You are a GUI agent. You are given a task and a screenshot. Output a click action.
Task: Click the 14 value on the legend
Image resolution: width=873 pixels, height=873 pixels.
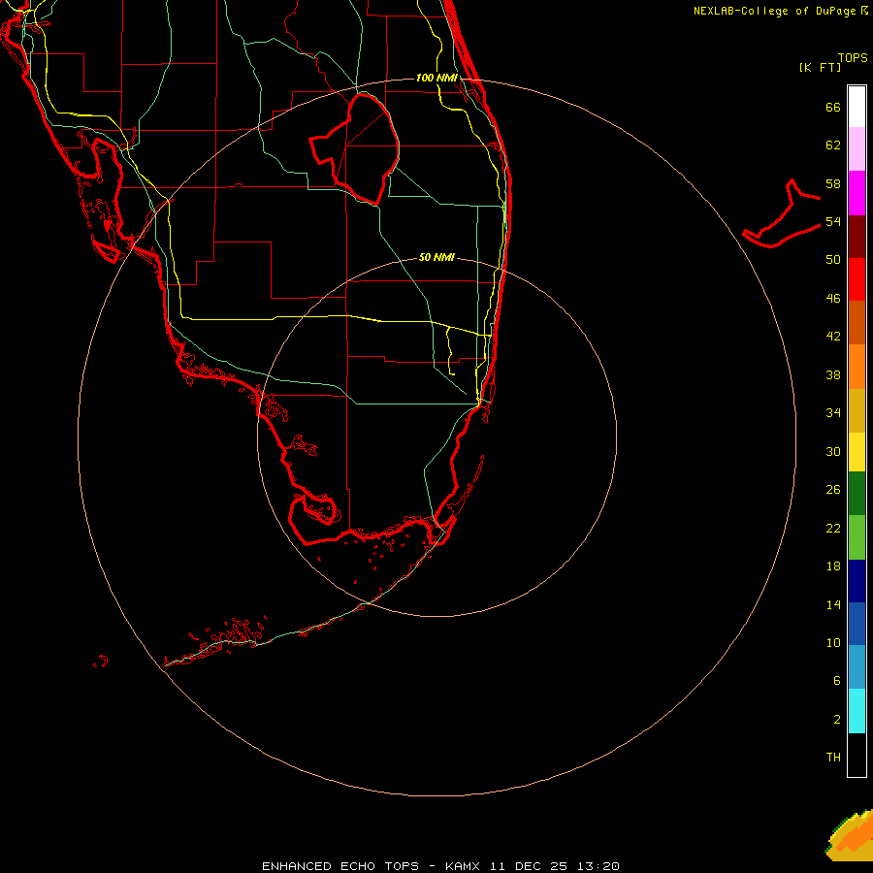click(x=833, y=604)
